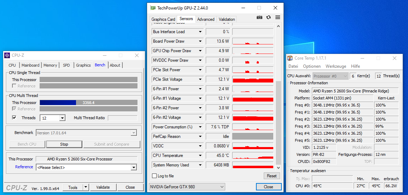Click the CPU #0 45°C temperature reading

click(332, 186)
